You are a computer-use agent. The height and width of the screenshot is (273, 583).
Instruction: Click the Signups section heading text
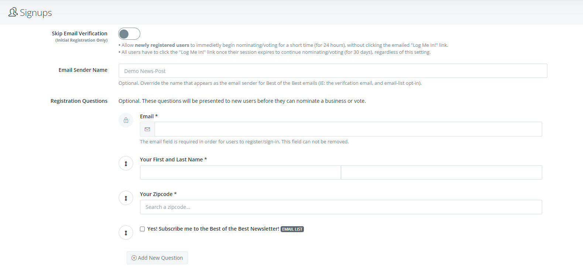pyautogui.click(x=36, y=13)
